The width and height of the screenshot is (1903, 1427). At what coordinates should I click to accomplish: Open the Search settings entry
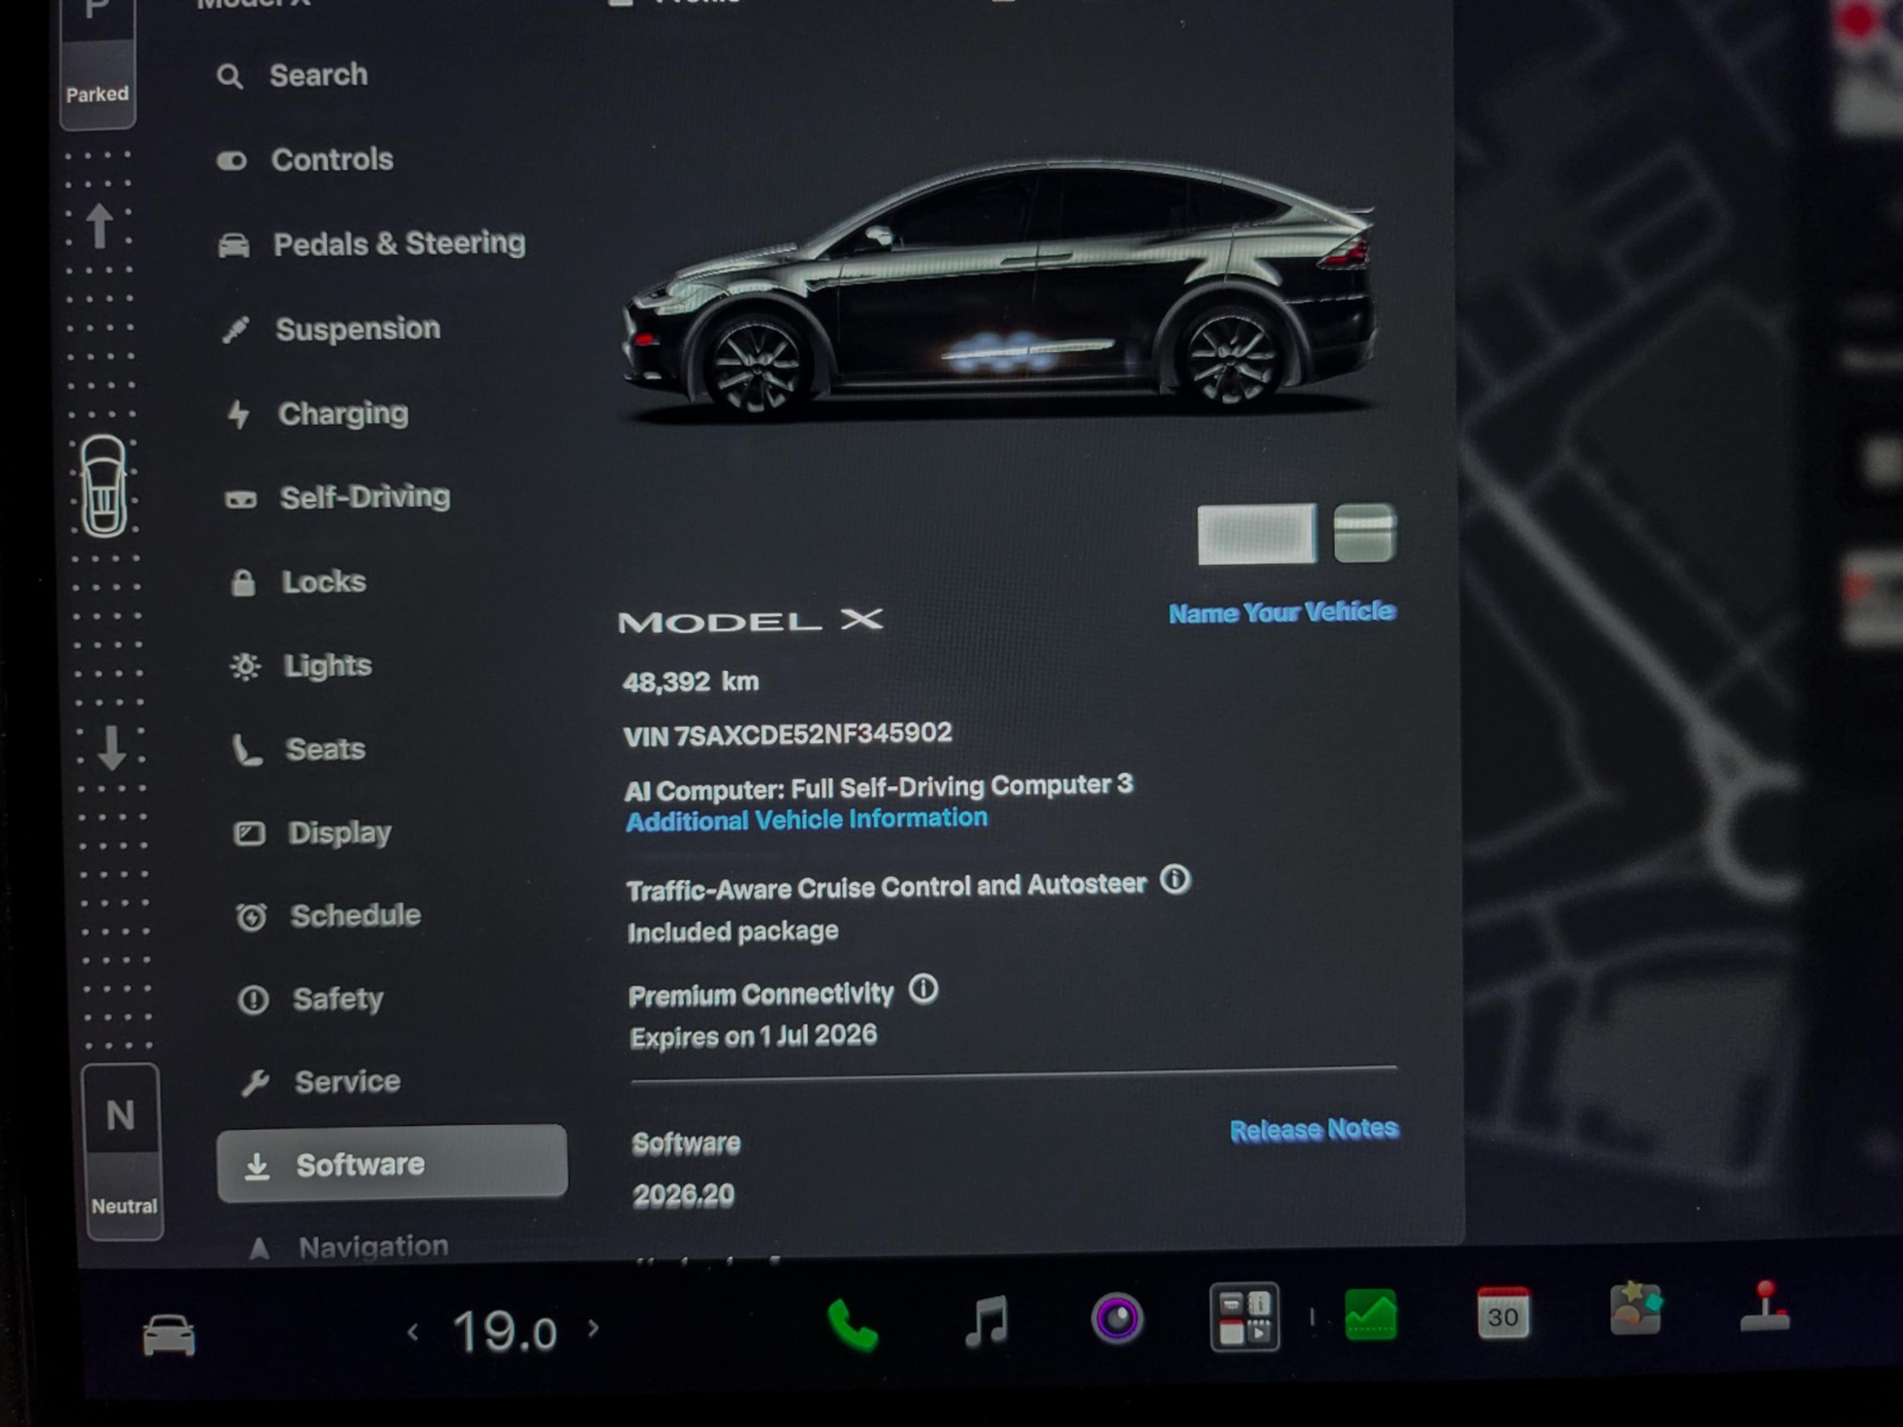click(292, 76)
